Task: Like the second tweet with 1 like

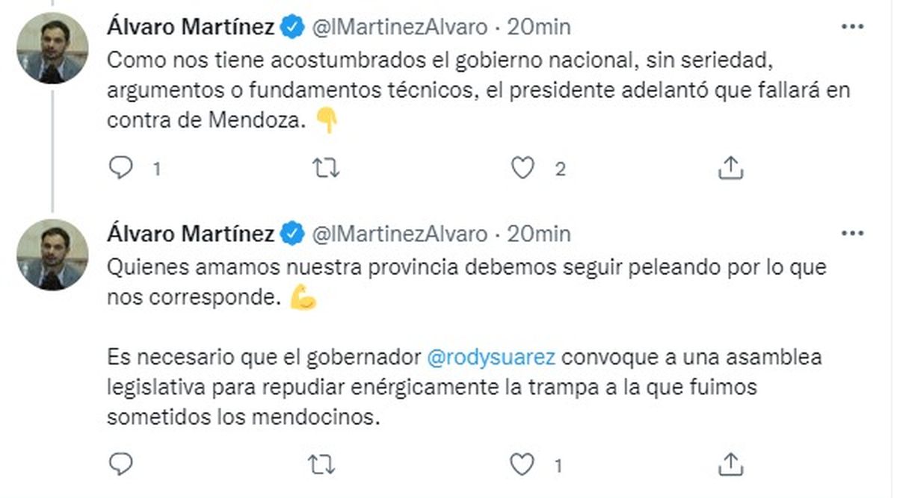Action: [523, 464]
